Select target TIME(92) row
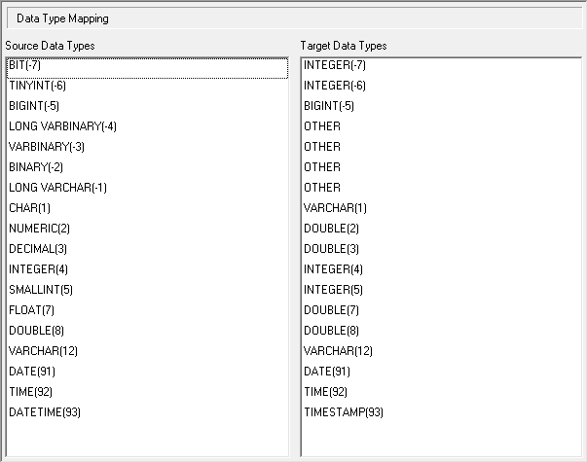 pyautogui.click(x=326, y=392)
